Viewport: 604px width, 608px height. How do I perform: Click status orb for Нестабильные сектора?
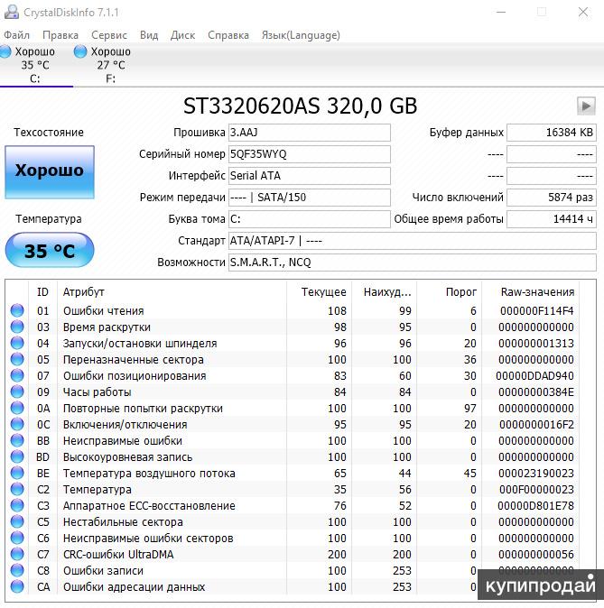coord(17,522)
